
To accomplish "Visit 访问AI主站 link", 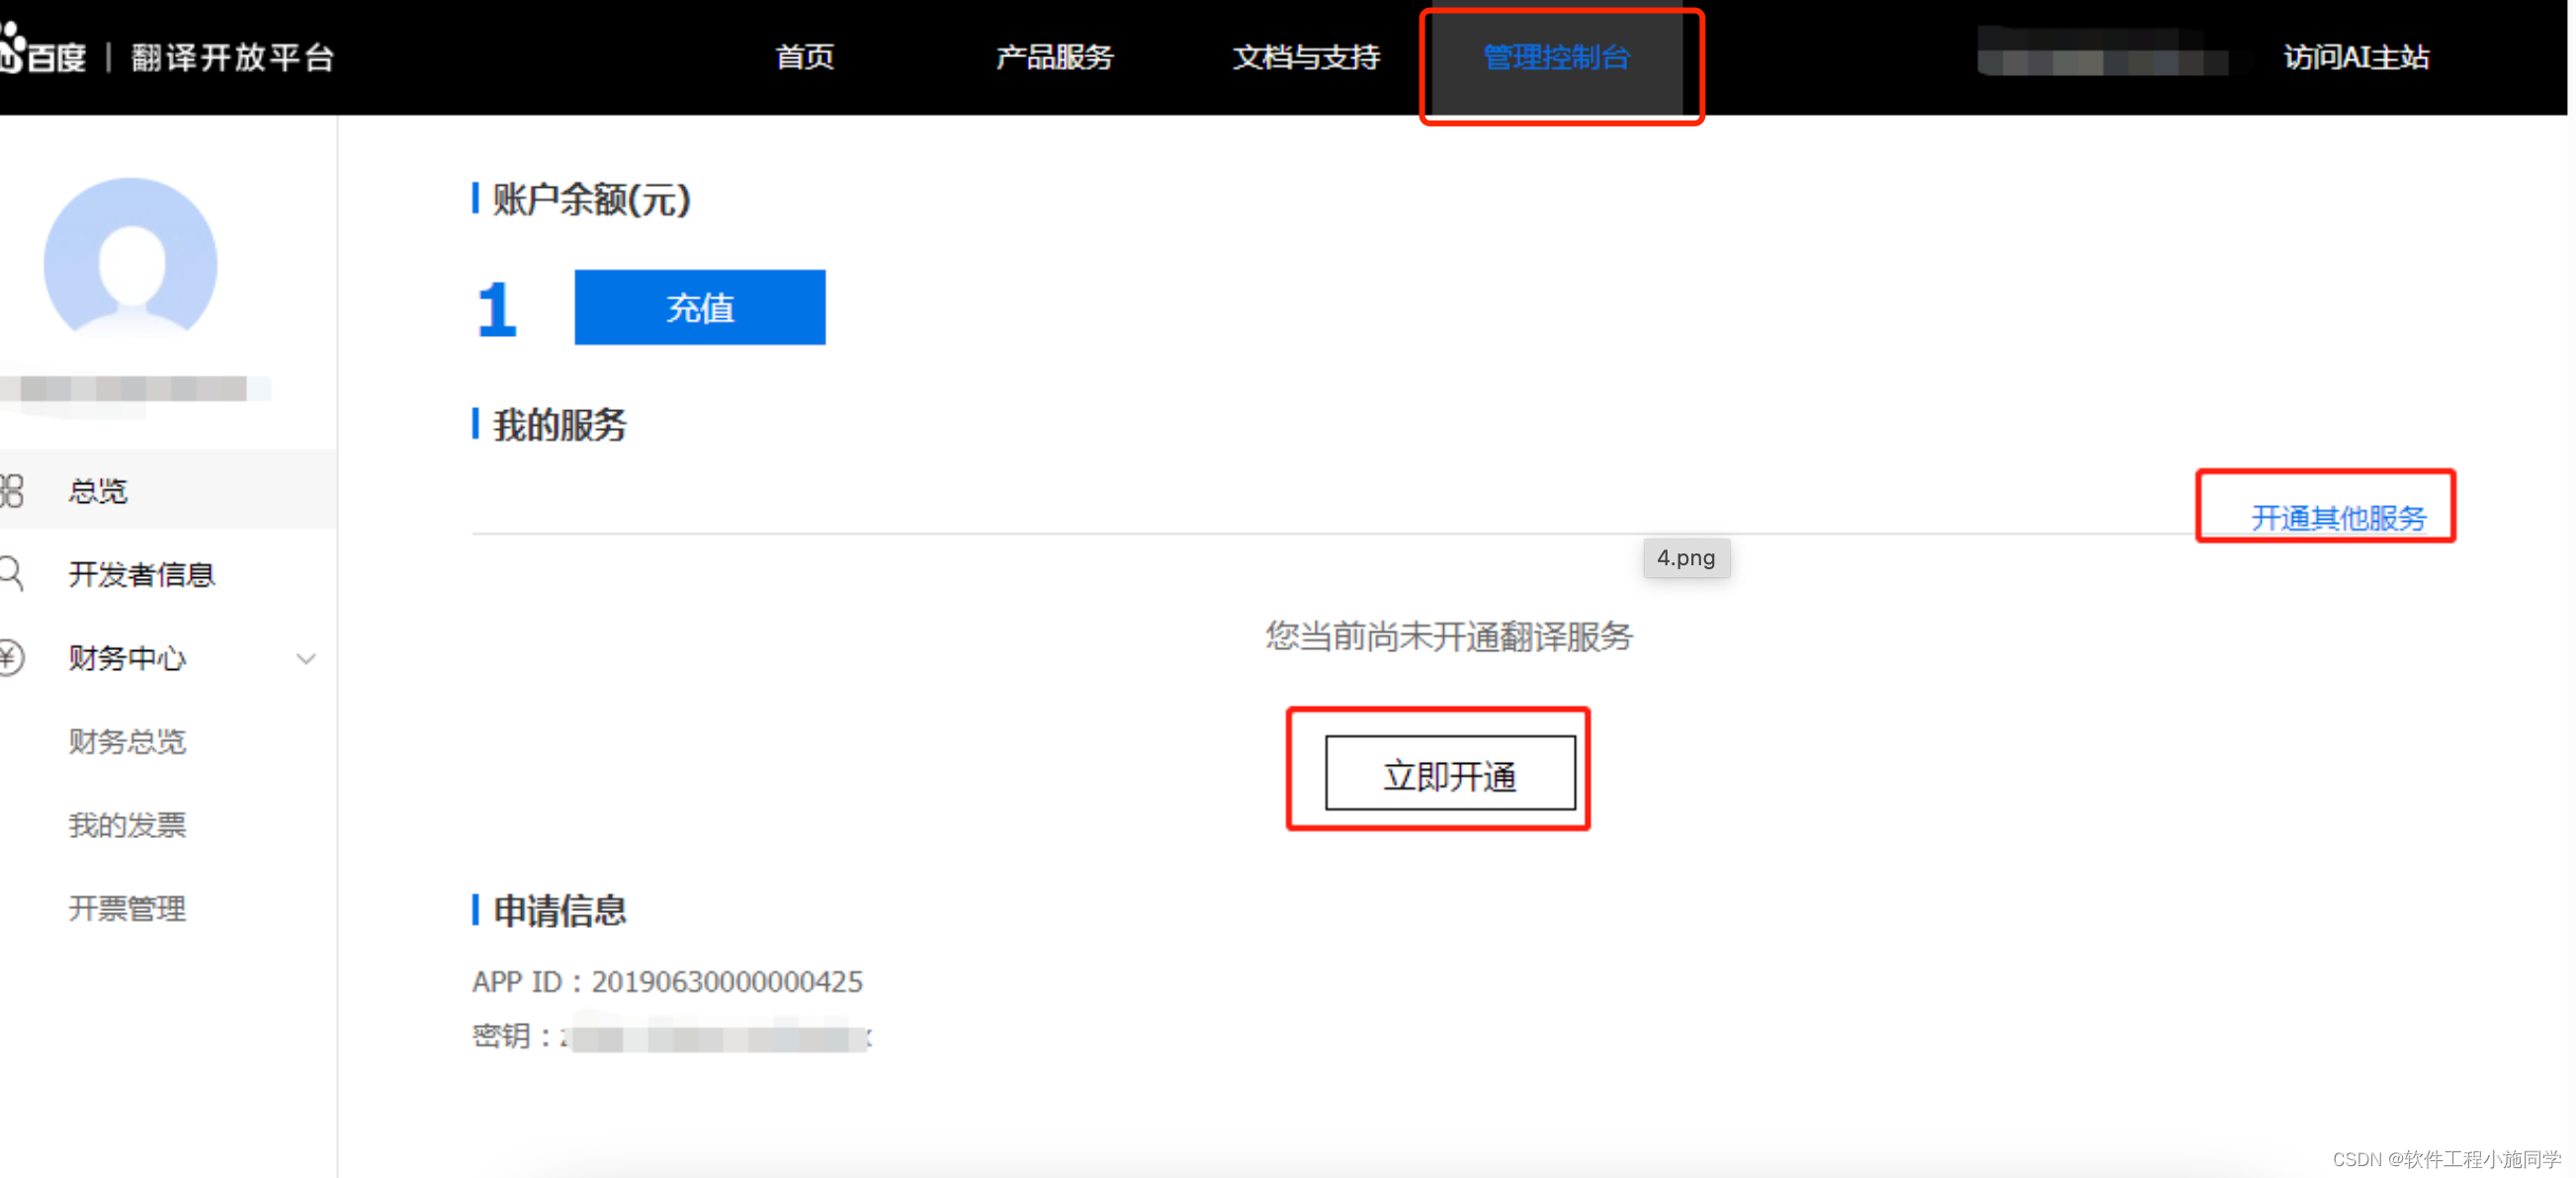I will (2355, 58).
